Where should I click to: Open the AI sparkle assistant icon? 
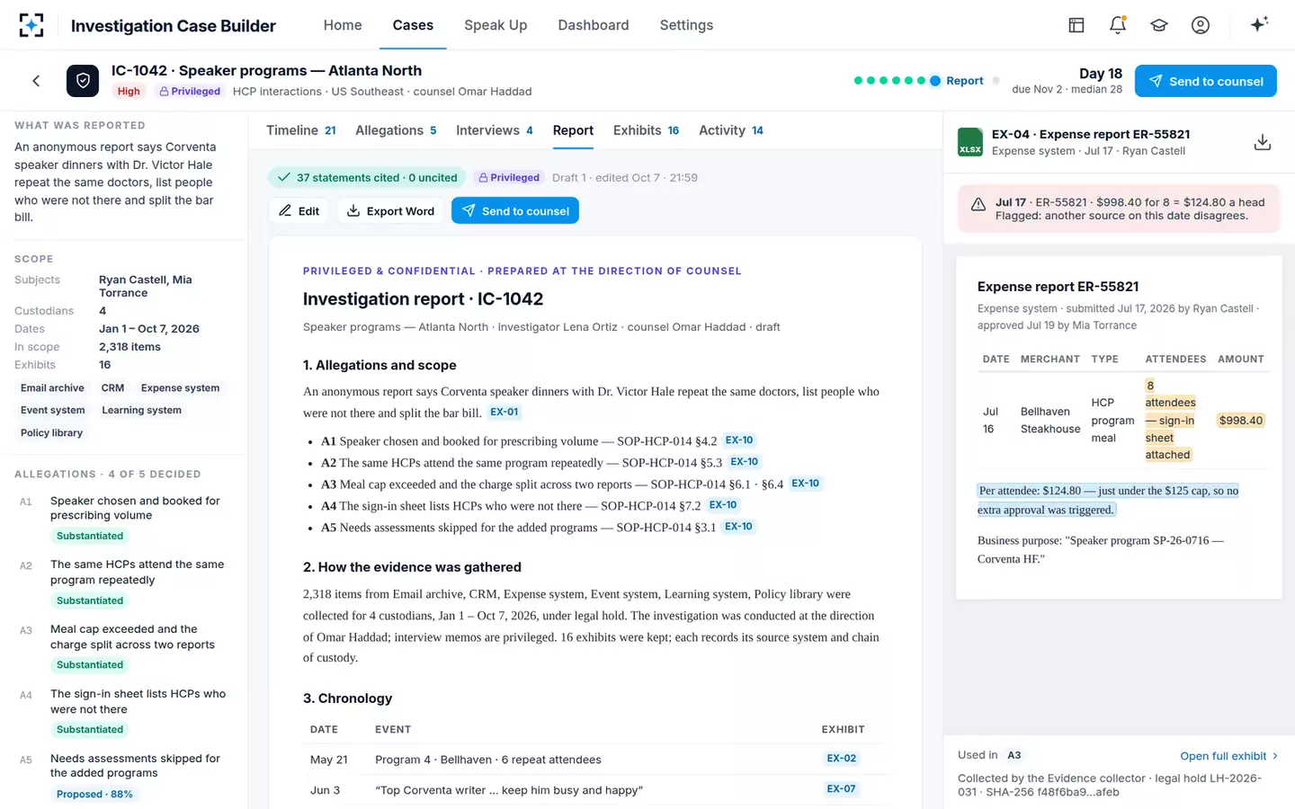click(1259, 24)
